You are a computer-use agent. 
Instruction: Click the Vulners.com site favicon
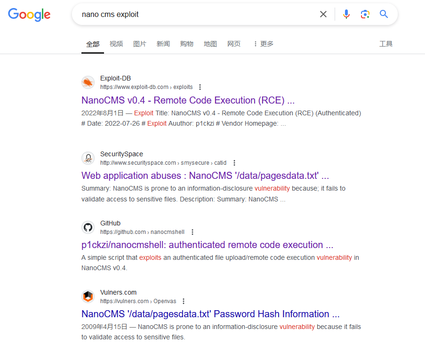(88, 297)
